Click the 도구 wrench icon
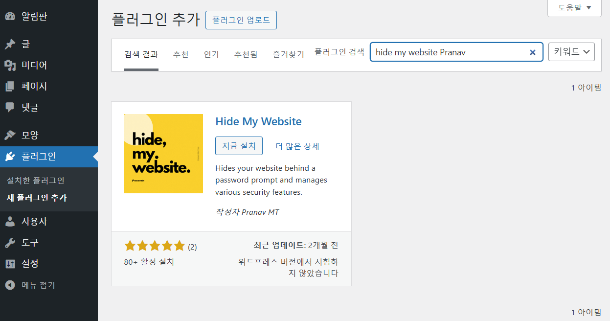 10,242
